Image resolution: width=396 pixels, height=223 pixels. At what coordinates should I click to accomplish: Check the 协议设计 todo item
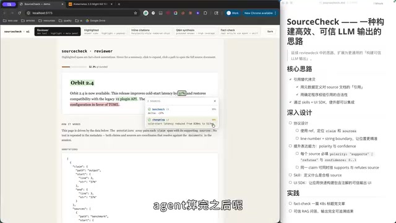point(290,123)
